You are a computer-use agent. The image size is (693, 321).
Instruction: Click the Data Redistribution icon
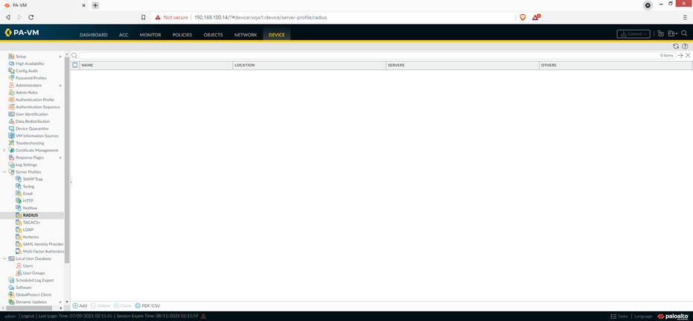point(12,121)
